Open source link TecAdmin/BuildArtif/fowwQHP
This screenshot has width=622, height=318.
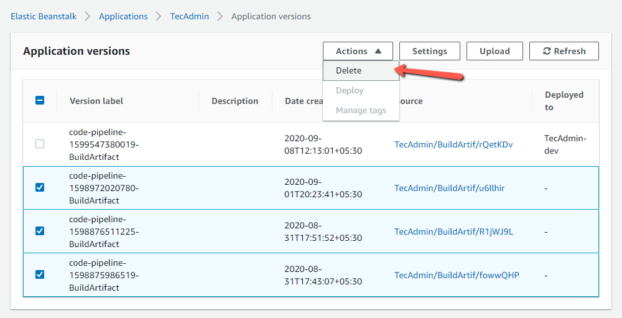click(457, 276)
